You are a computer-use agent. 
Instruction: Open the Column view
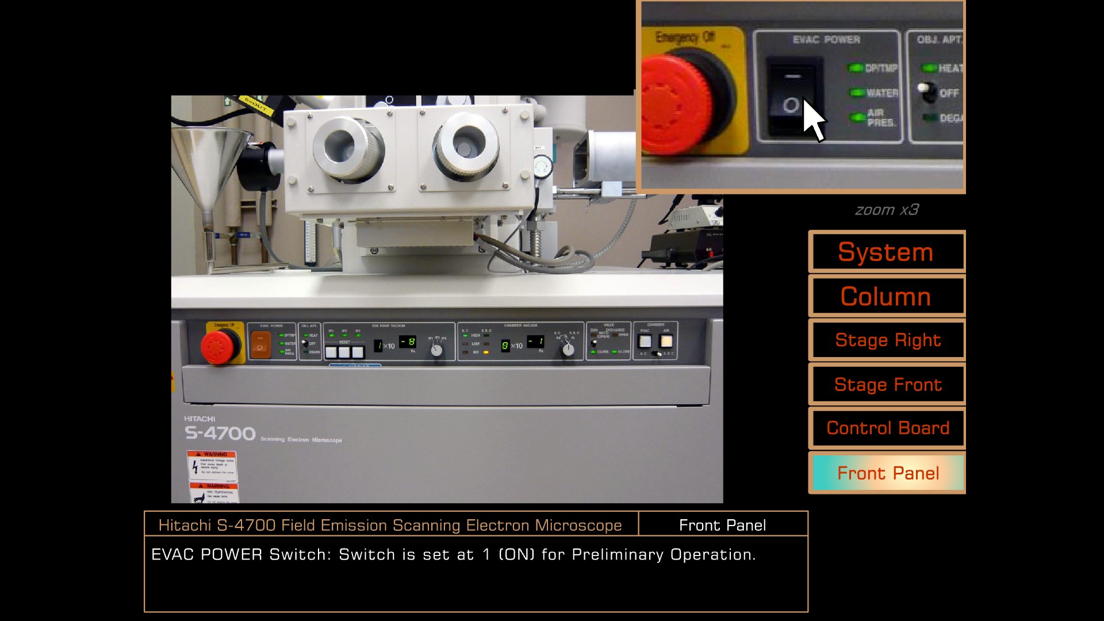click(886, 296)
